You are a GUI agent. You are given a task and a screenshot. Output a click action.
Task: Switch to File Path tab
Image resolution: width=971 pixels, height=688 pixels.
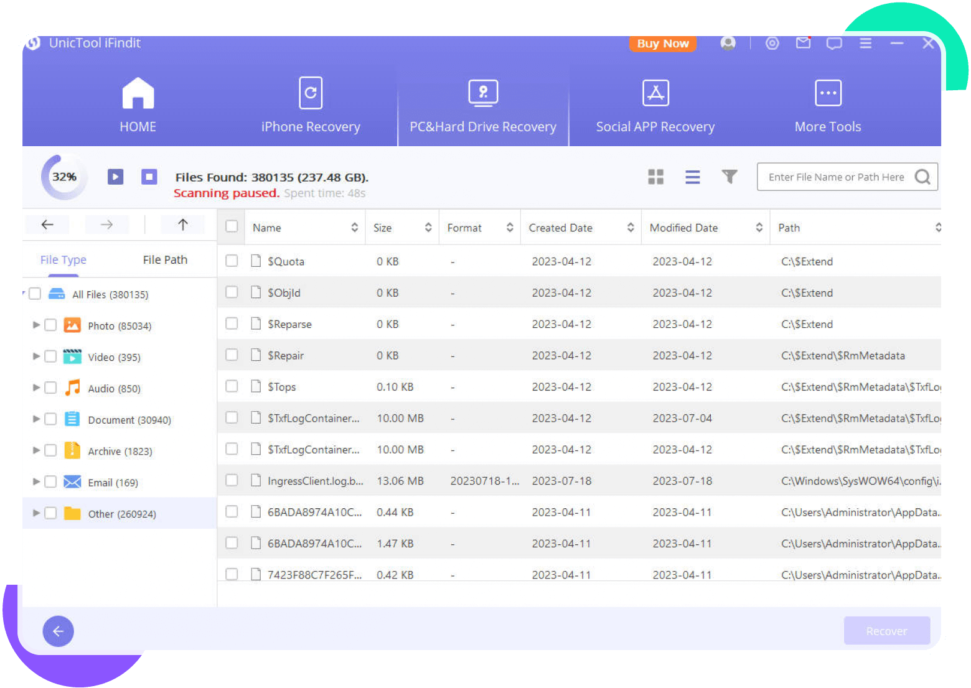165,260
